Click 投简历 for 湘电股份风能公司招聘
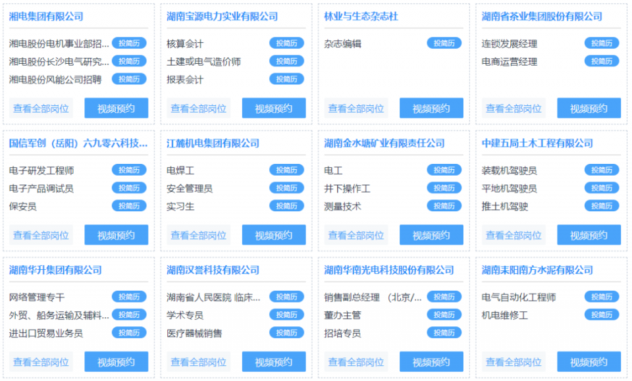Screen dimensions: 632x381 click(x=129, y=80)
